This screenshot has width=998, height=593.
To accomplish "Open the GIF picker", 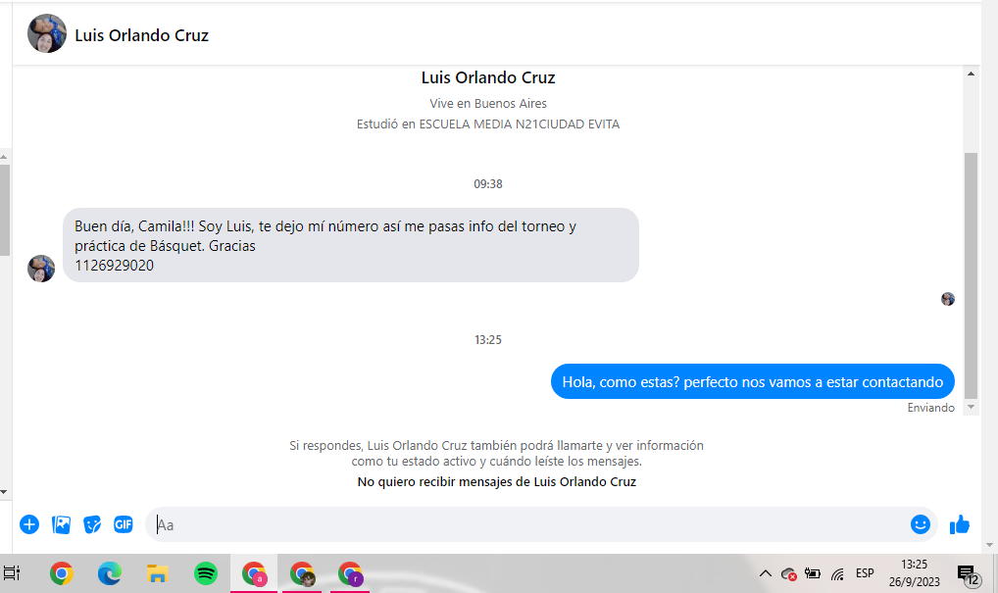I will (x=124, y=524).
